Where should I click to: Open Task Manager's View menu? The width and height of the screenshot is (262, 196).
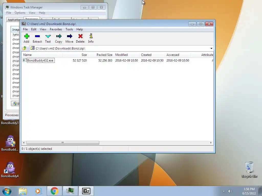click(x=32, y=13)
